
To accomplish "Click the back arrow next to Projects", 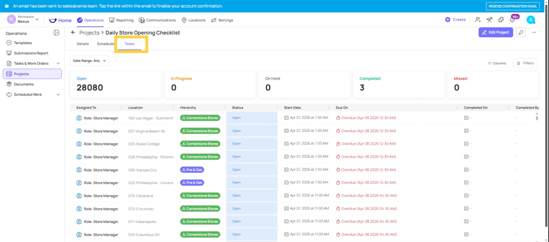I will 73,33.
